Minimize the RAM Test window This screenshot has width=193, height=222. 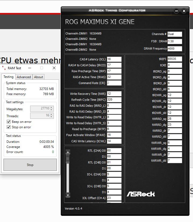(x=30, y=68)
